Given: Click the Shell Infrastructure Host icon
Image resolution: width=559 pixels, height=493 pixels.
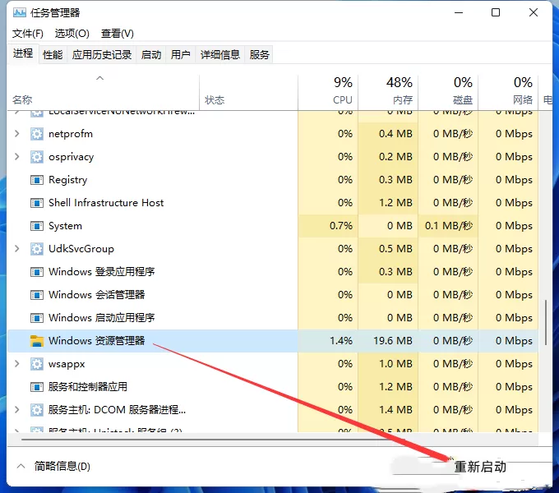Looking at the screenshot, I should tap(37, 203).
